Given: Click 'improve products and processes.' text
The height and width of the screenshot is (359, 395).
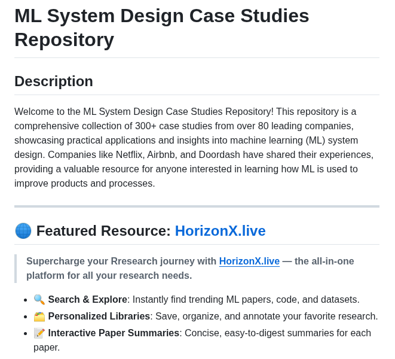Looking at the screenshot, I should pos(85,184).
